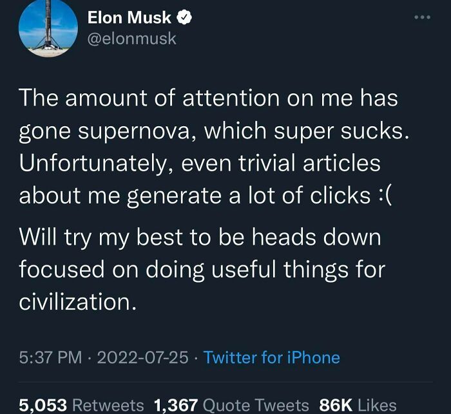
Task: Show the Quote Tweets list
Action: (256, 405)
